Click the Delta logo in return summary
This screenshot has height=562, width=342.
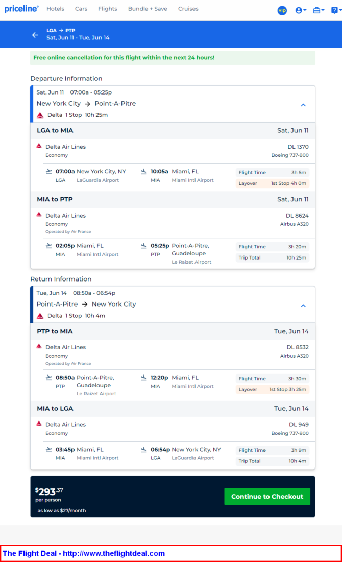(x=40, y=316)
